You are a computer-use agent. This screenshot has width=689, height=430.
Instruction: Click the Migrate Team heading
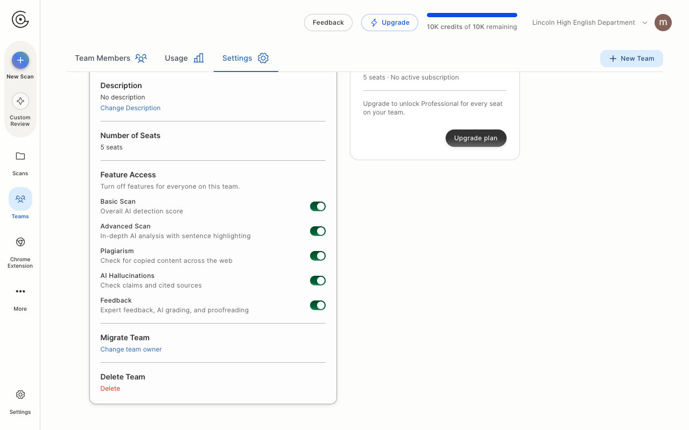[x=125, y=338]
